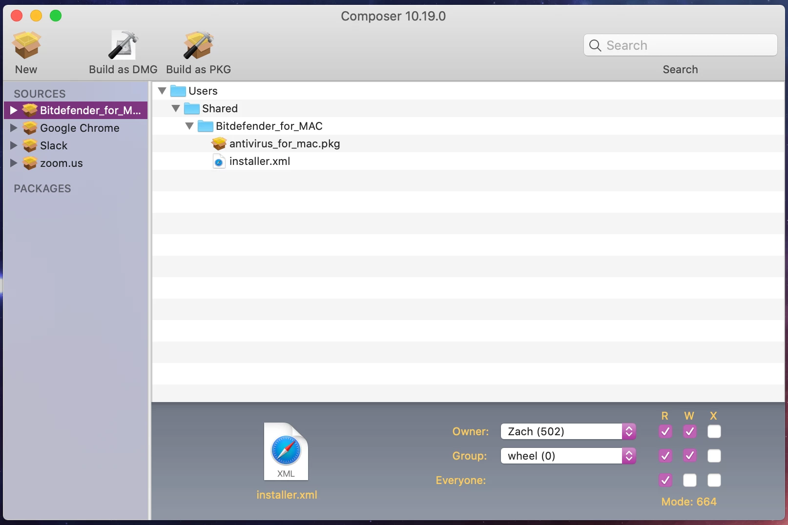Click the PACKAGES sidebar heading
Image resolution: width=788 pixels, height=525 pixels.
[x=42, y=188]
